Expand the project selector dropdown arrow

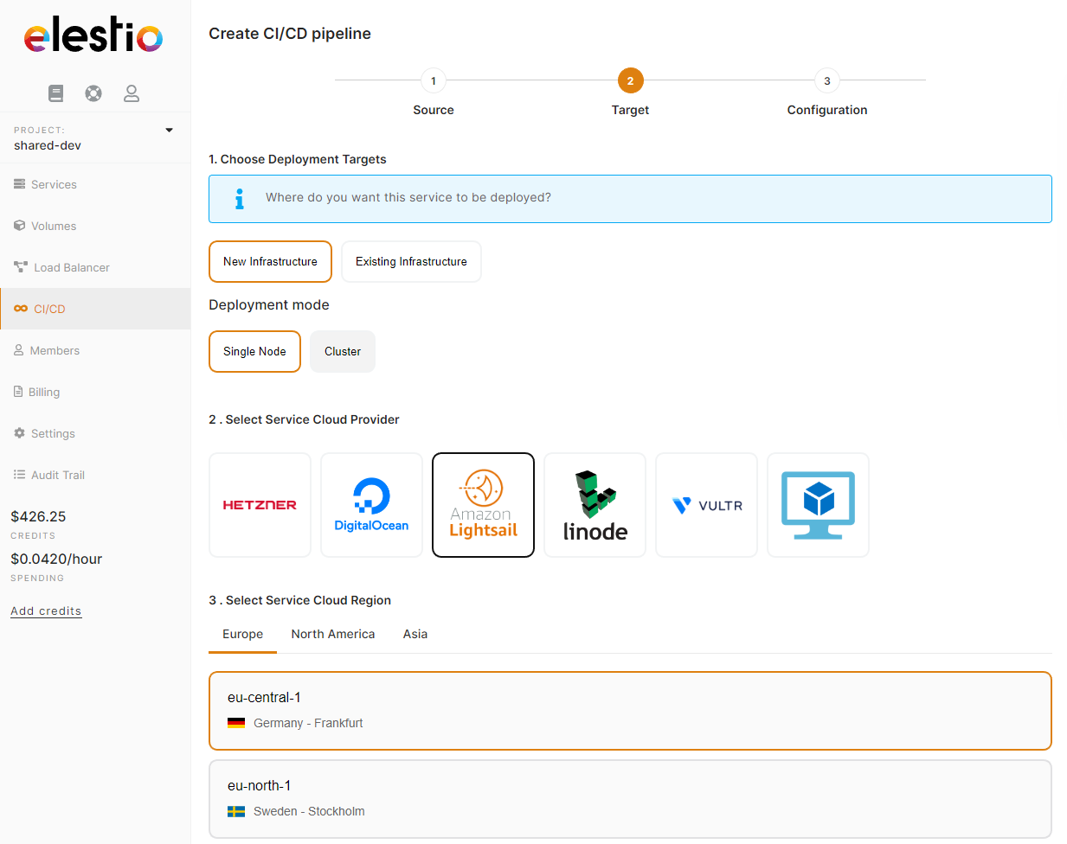click(169, 131)
